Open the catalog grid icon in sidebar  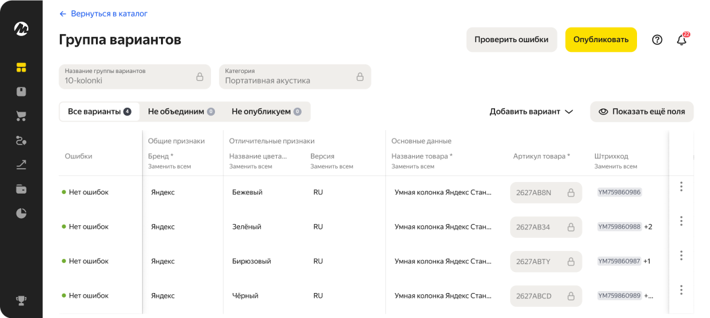pyautogui.click(x=21, y=67)
